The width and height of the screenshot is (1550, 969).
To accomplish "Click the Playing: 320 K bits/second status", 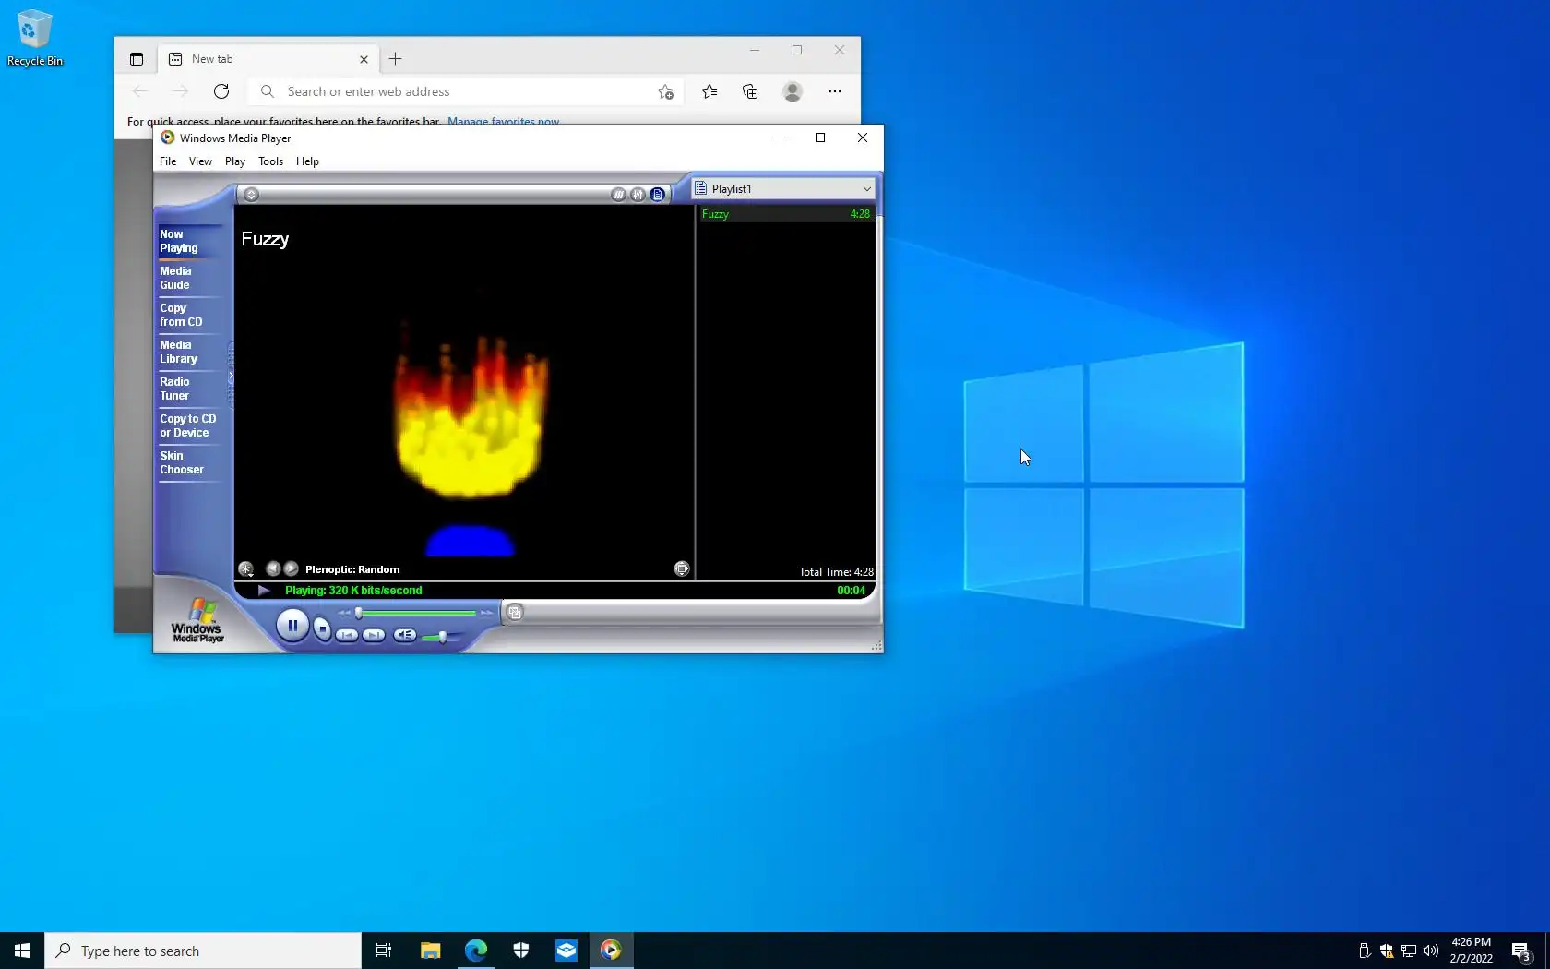I will tap(353, 591).
